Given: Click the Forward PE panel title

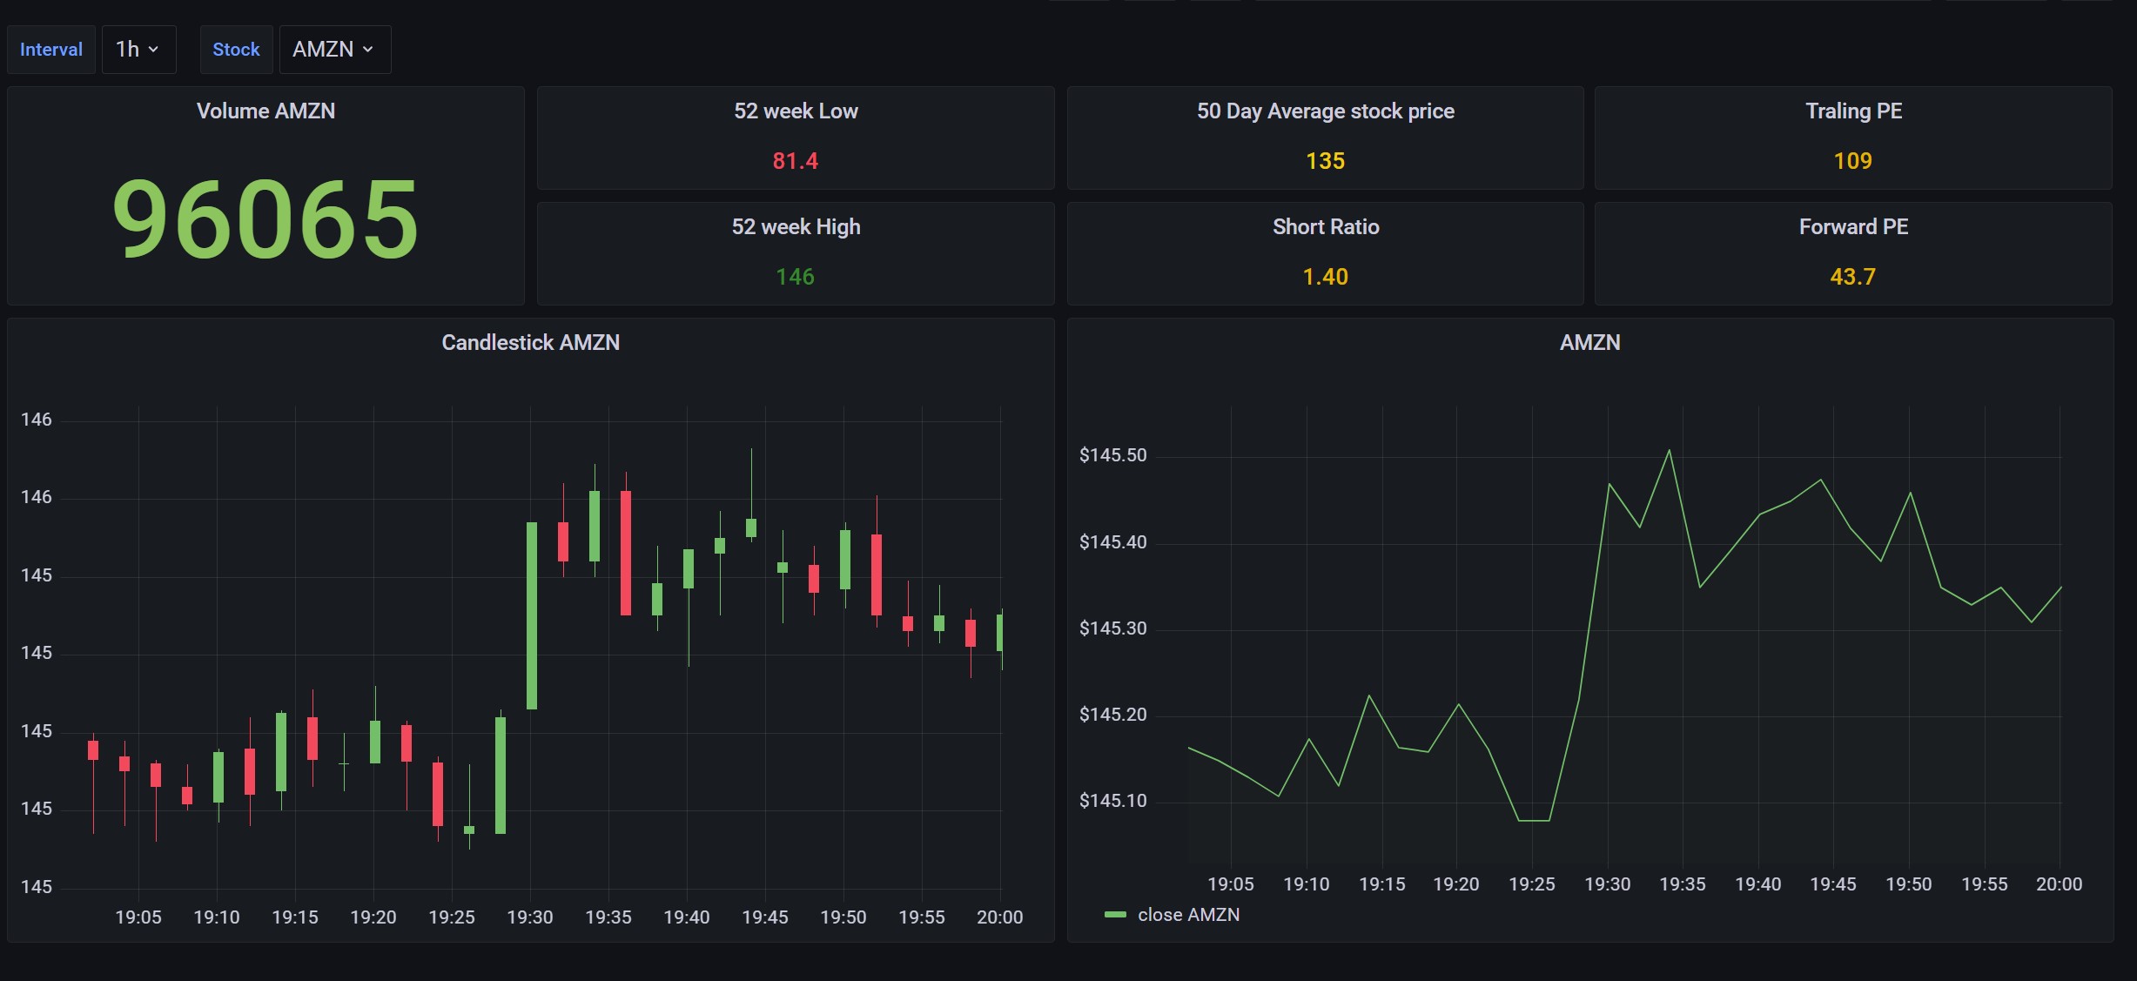Looking at the screenshot, I should 1853,226.
